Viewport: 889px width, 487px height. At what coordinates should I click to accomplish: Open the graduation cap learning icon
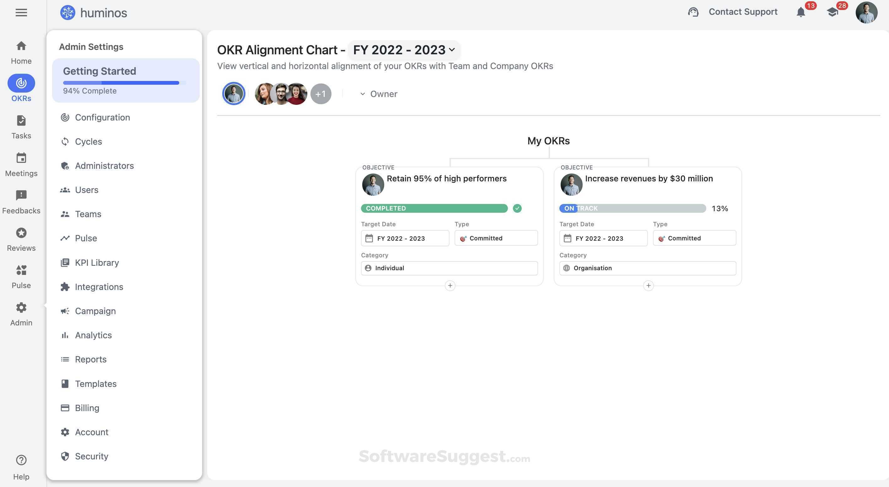tap(832, 13)
